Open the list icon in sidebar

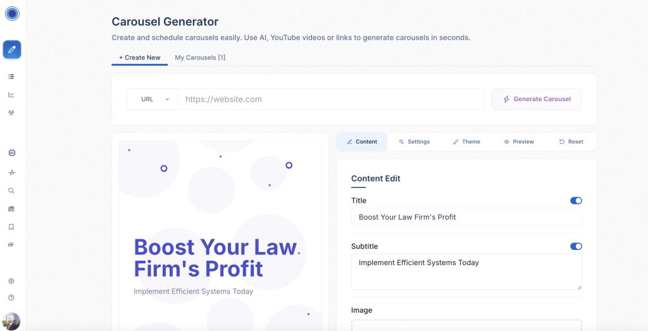tap(11, 77)
